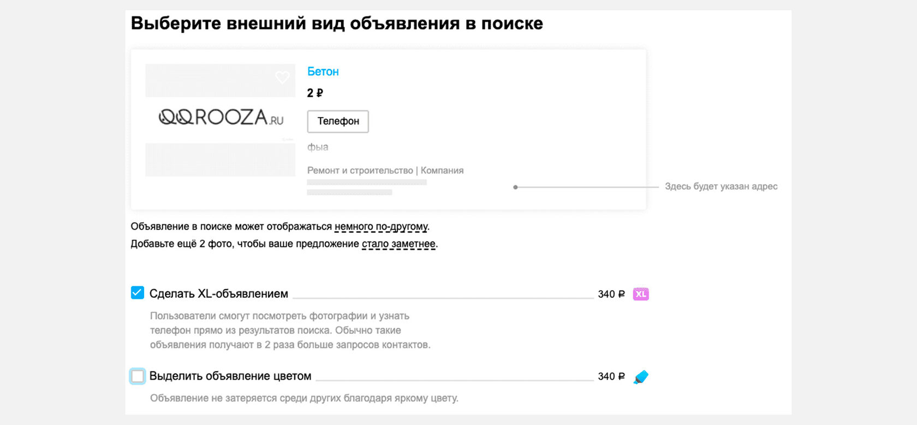Click the heart favorite icon on the photo
This screenshot has width=917, height=425.
(x=282, y=78)
